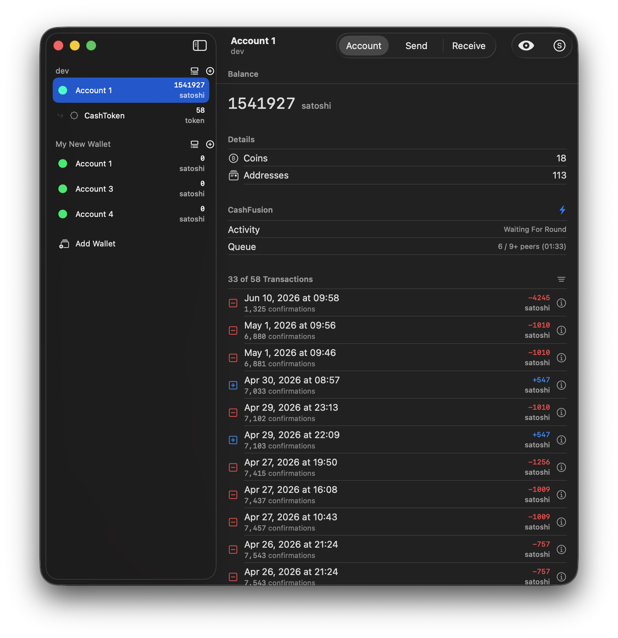Click the dev wallet header label

click(62, 71)
